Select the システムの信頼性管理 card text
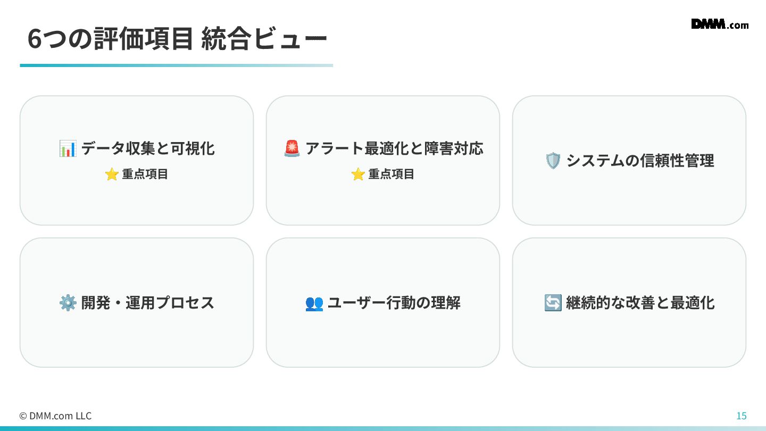Image resolution: width=766 pixels, height=431 pixels. [x=640, y=161]
